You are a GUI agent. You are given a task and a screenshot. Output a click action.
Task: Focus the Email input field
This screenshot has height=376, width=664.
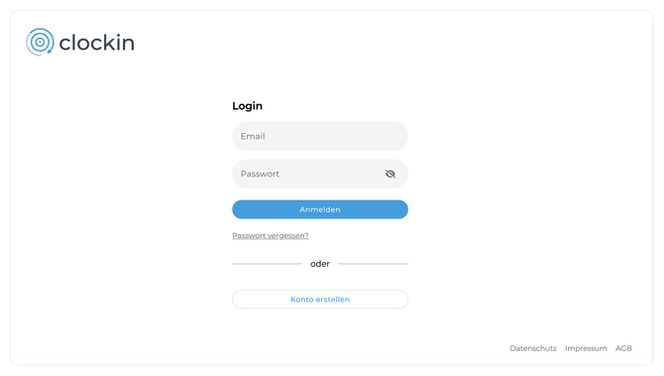pyautogui.click(x=320, y=136)
